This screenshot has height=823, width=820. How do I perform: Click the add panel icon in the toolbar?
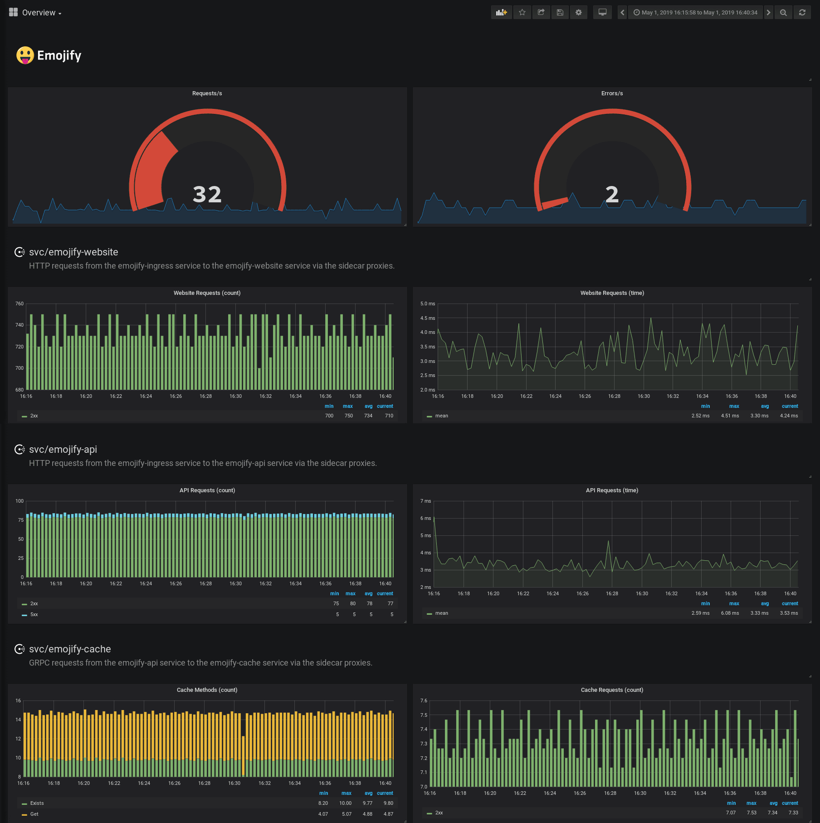point(501,12)
